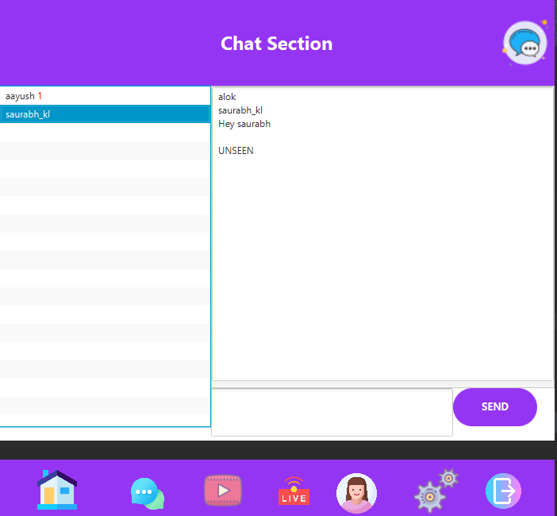Open the video play icon
Viewport: 557px width, 516px height.
click(223, 491)
